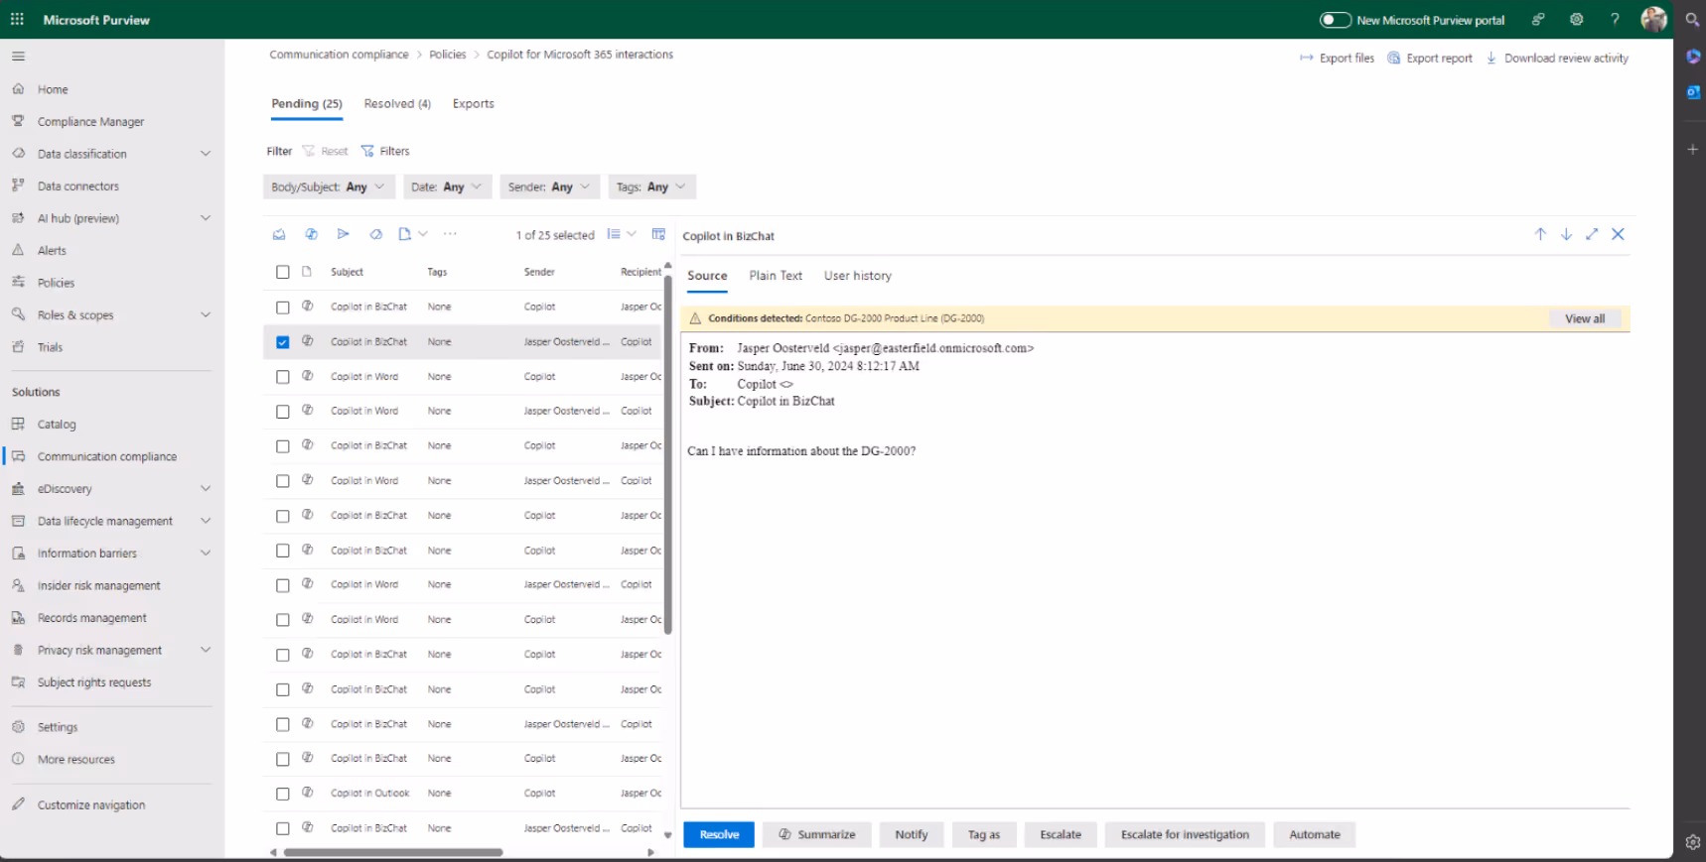Go to next item with down arrow
Viewport: 1706px width, 862px height.
coord(1566,234)
